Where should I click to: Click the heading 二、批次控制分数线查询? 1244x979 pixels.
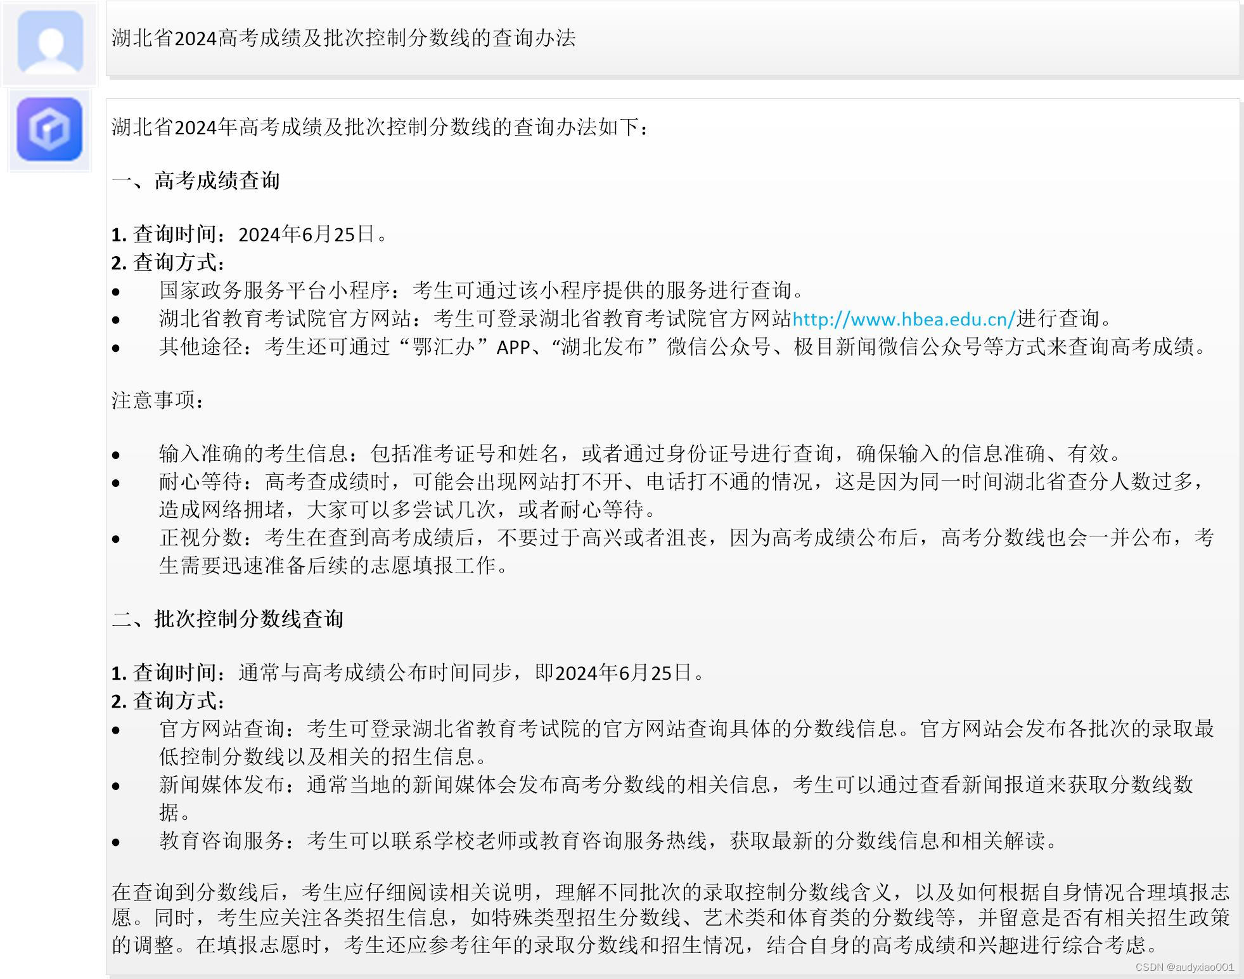coord(228,619)
